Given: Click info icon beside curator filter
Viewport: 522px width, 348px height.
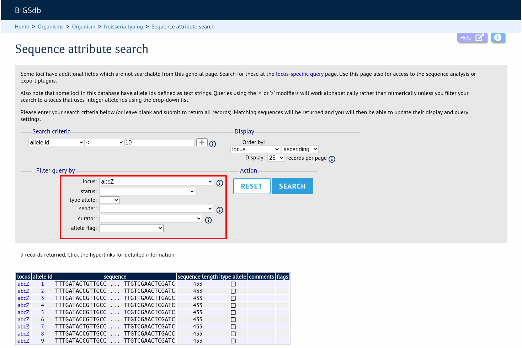Looking at the screenshot, I should [208, 220].
